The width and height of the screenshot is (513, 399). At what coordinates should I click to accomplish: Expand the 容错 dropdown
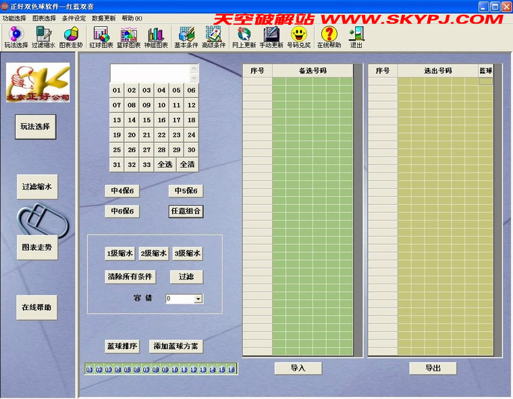point(198,299)
